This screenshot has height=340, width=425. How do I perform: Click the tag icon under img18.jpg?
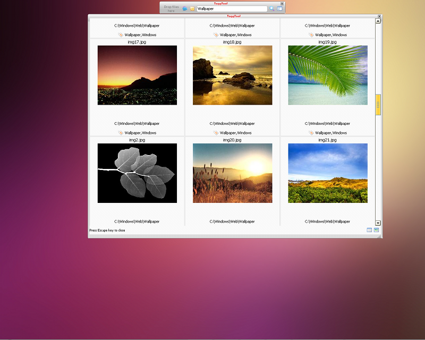click(216, 133)
